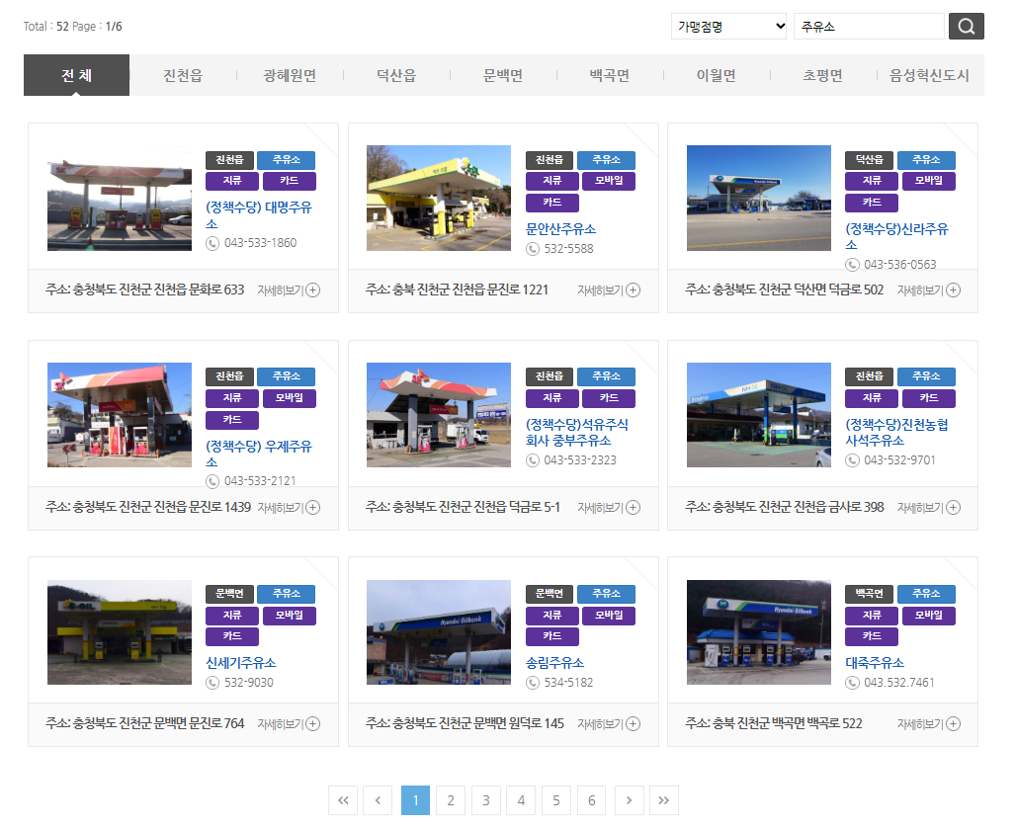The height and width of the screenshot is (828, 1015).
Task: Select the 백곡면 region tab
Action: tap(607, 74)
